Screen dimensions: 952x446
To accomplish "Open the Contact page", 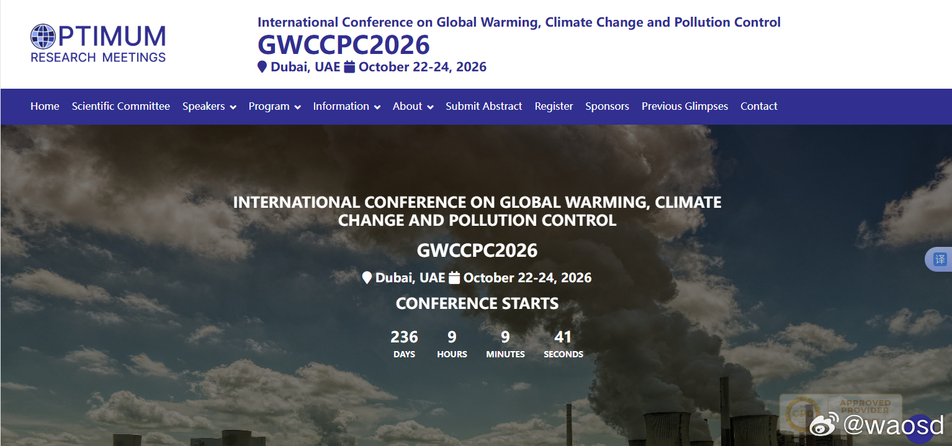I will 759,106.
